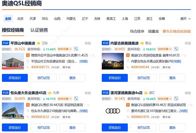Click 获取底价 for 包头庞大乐业奥迪4S店
196x133 pixels.
coord(15,128)
